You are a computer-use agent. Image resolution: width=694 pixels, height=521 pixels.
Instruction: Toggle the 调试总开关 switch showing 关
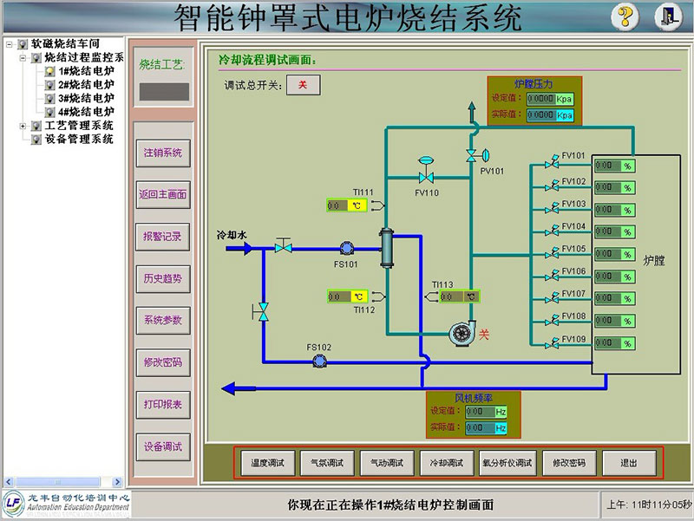click(x=303, y=84)
